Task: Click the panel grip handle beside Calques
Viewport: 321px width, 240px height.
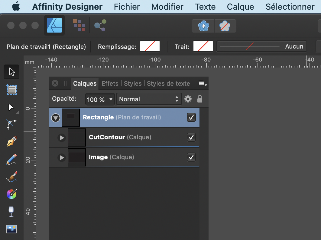Action: [x=65, y=83]
